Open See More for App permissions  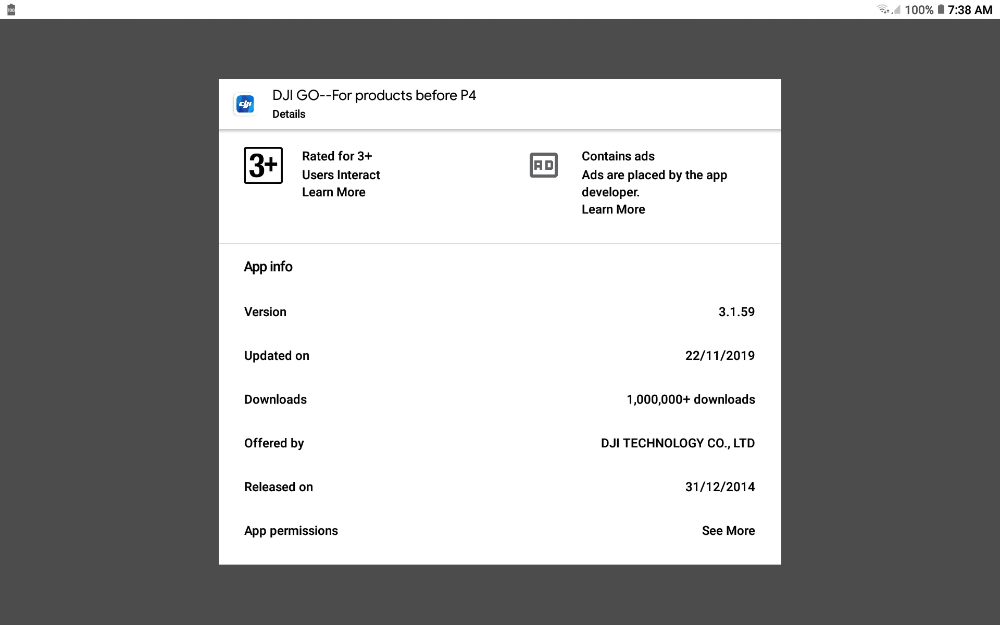point(728,531)
